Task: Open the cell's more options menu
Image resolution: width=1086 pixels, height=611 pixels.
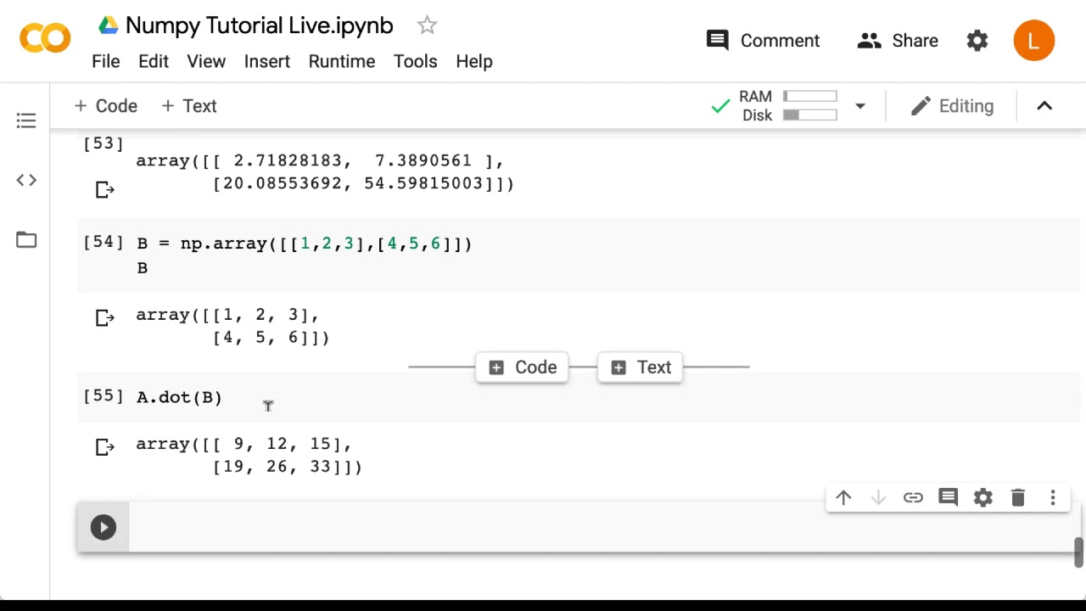Action: 1053,498
